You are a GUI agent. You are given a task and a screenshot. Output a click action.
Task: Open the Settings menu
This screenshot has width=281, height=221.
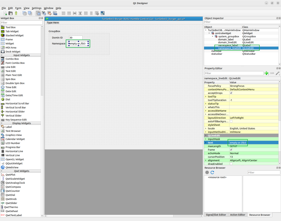(36, 8)
